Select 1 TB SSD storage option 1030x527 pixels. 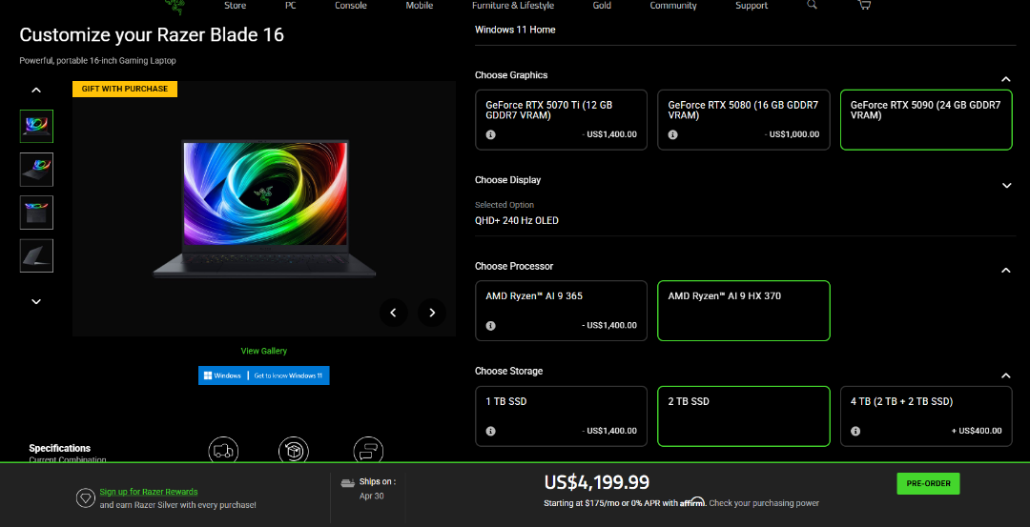click(561, 416)
